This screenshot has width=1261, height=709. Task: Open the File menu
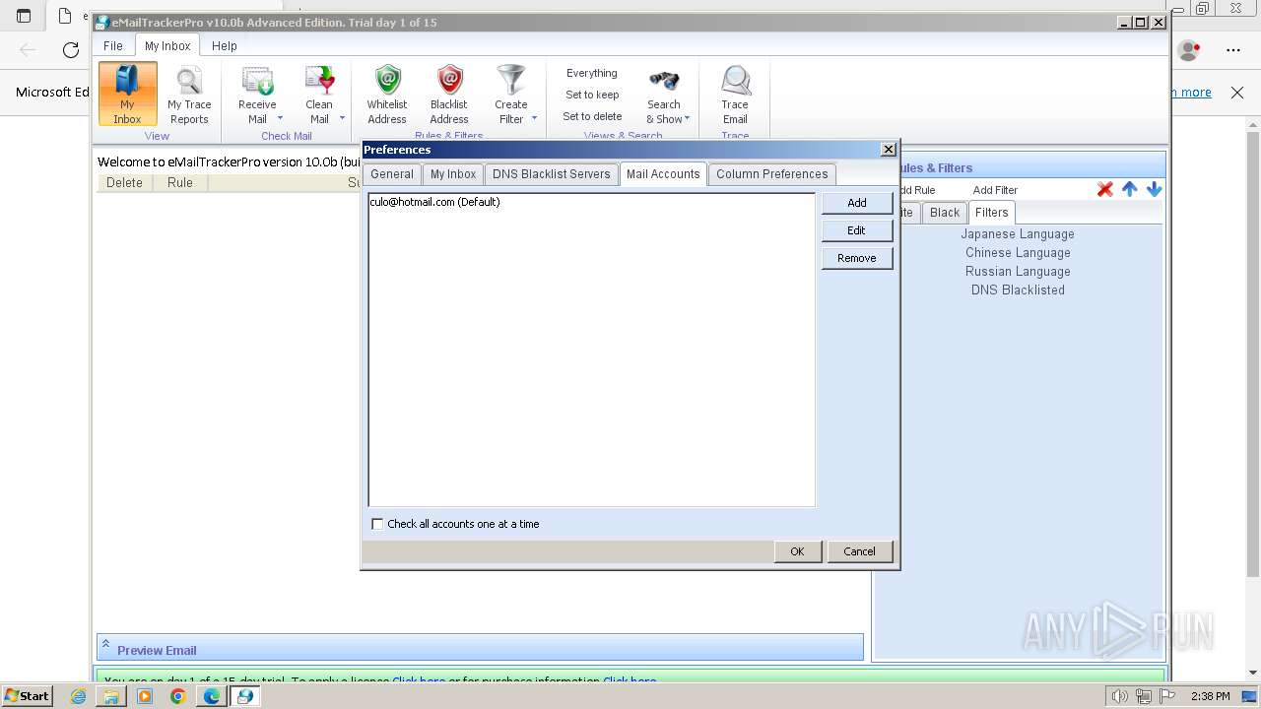tap(113, 45)
